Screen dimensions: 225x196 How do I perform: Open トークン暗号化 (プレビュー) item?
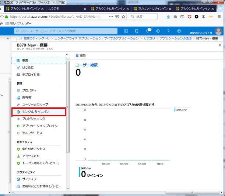[x=39, y=163]
